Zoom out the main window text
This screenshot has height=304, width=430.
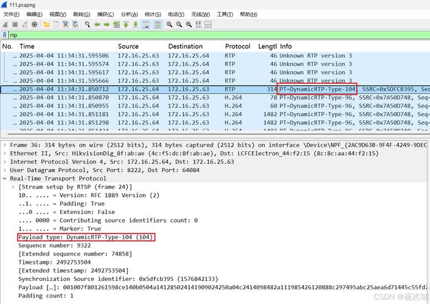[x=179, y=25]
